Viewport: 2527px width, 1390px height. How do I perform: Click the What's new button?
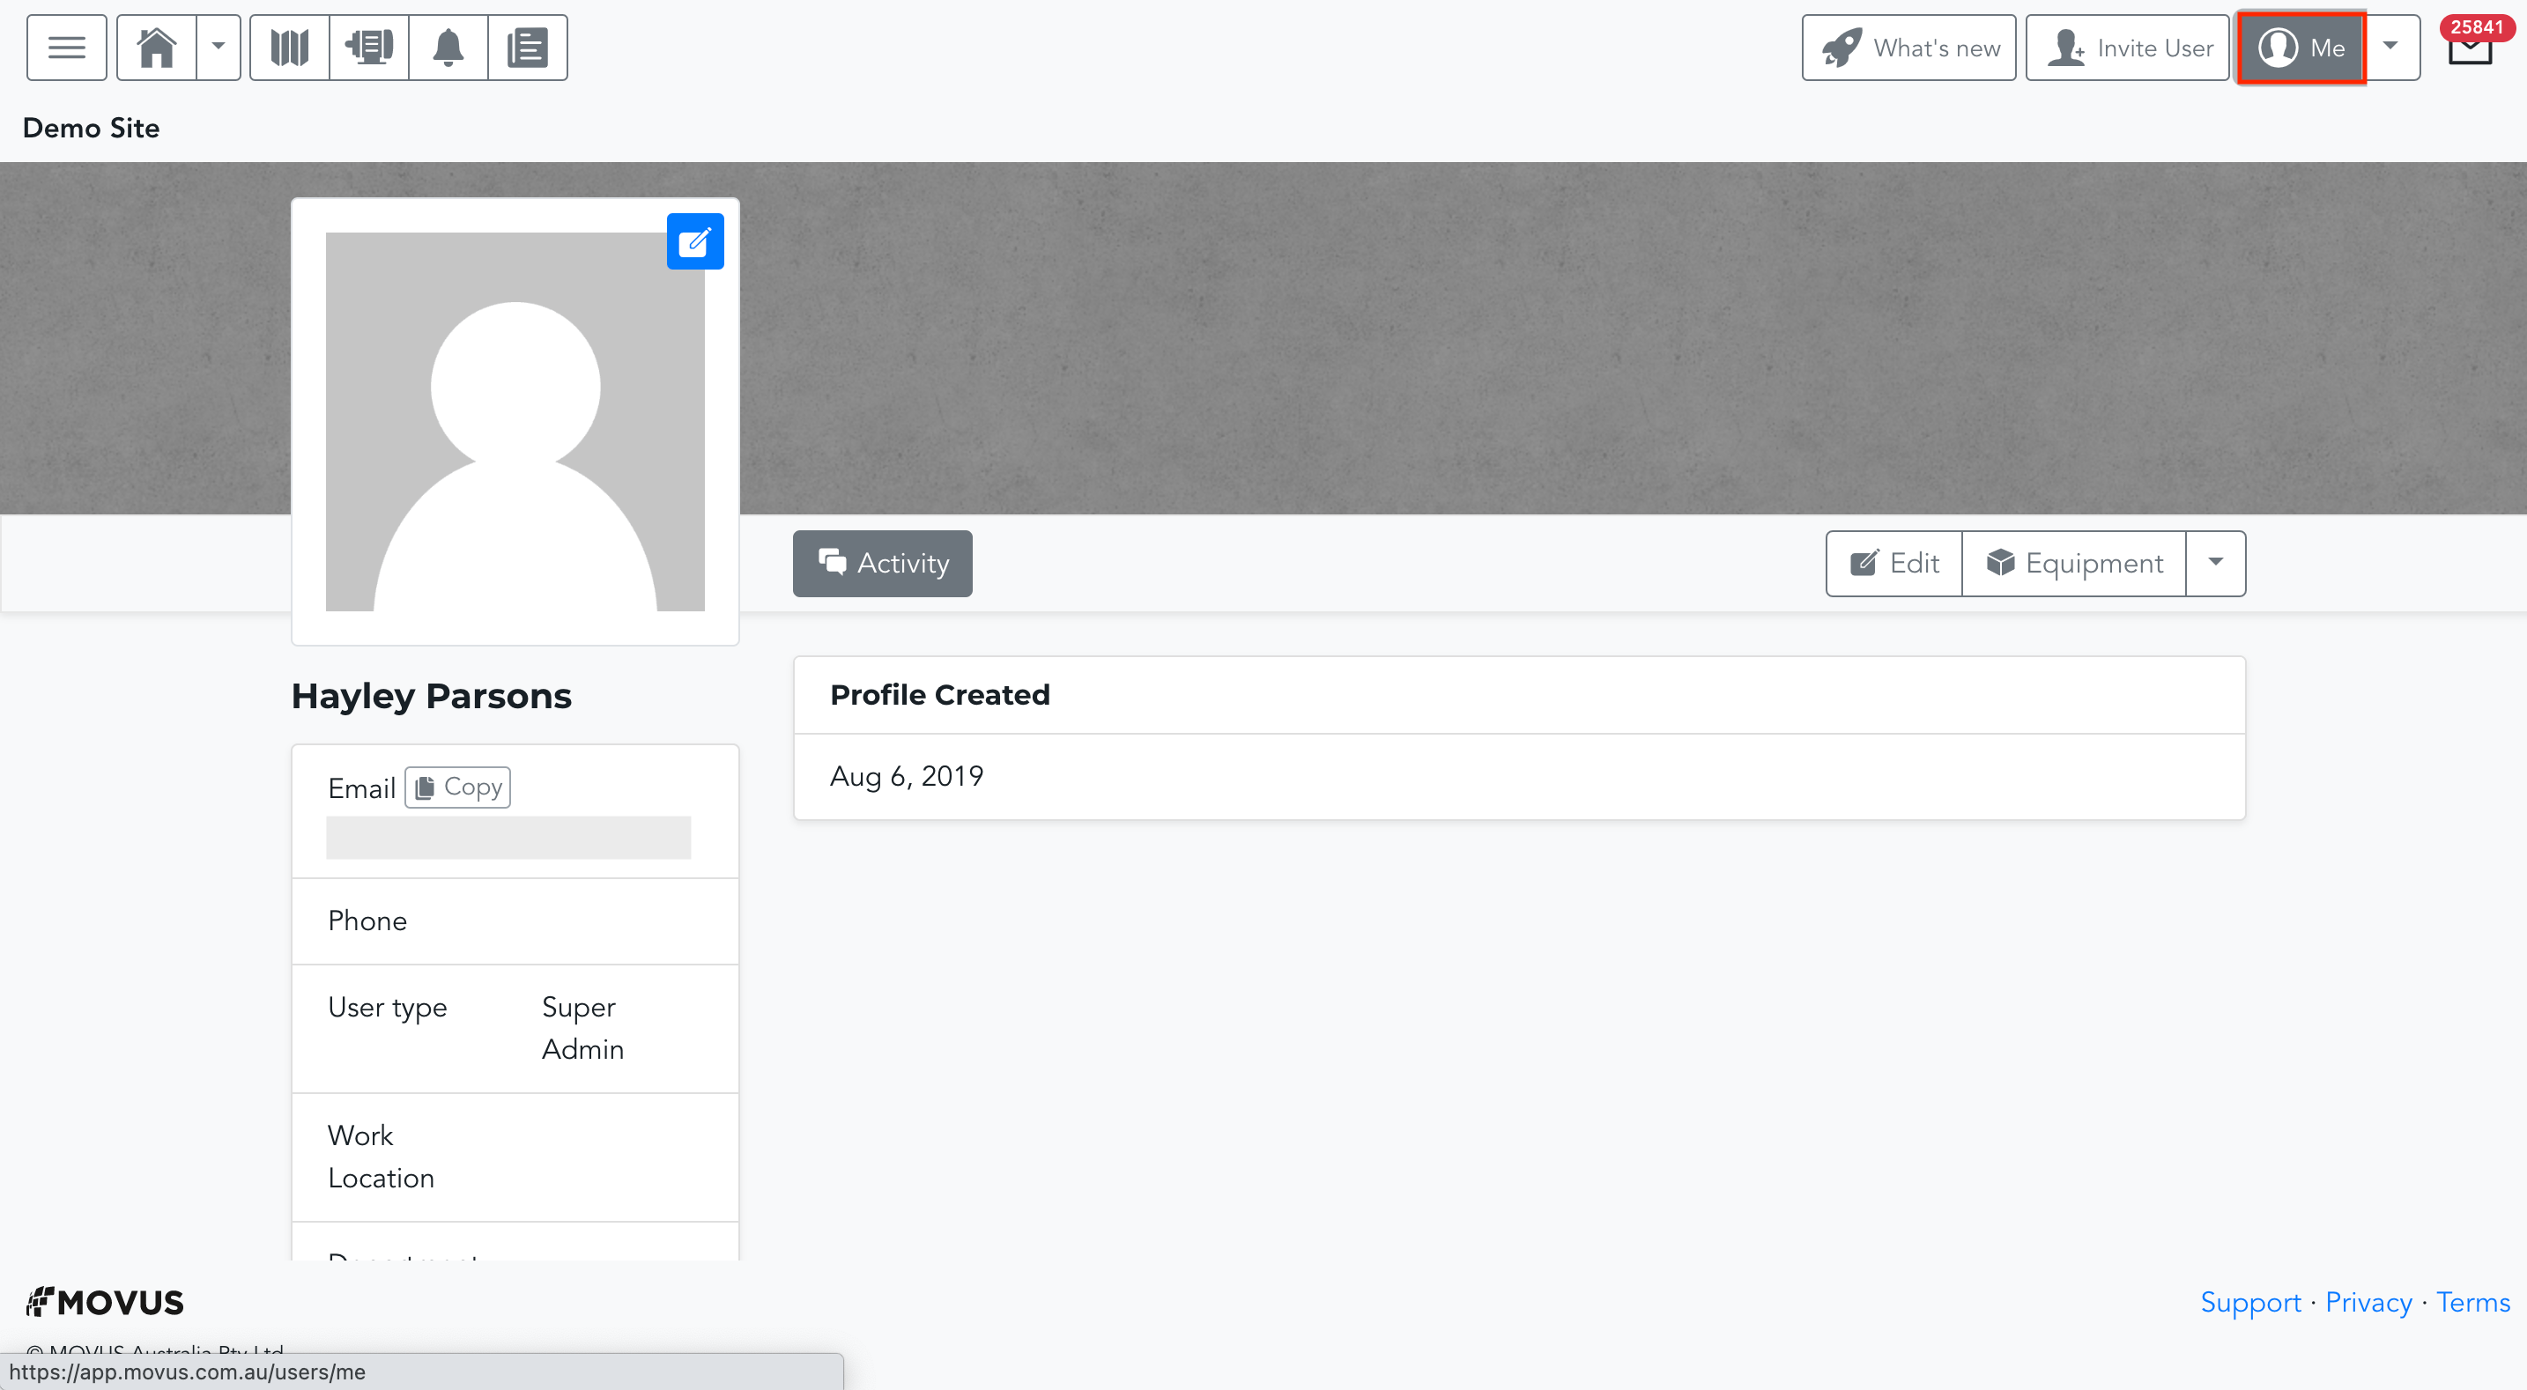(x=1908, y=47)
